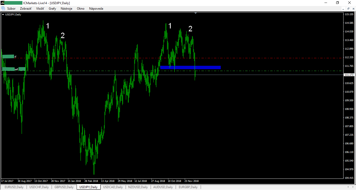Switch to the USDCHF,Daily chart tab
Viewport: 356px width, 190px height.
39,187
